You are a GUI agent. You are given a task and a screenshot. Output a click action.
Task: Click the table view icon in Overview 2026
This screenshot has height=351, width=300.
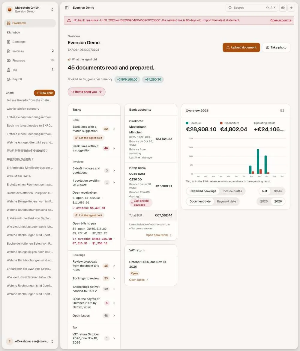(282, 110)
